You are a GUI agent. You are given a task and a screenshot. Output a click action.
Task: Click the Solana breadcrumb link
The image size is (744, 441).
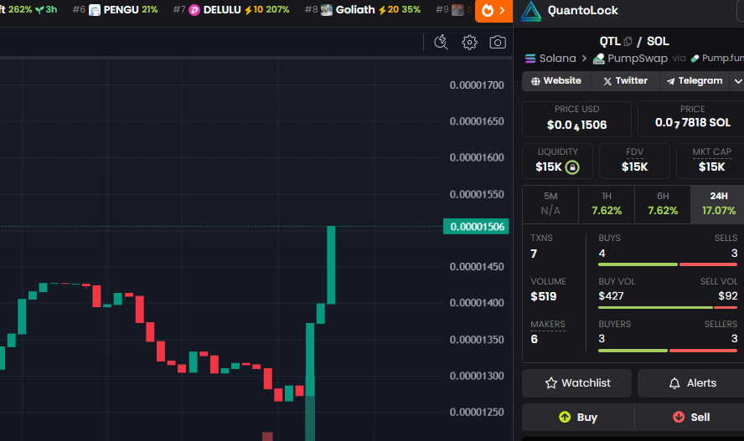point(550,59)
